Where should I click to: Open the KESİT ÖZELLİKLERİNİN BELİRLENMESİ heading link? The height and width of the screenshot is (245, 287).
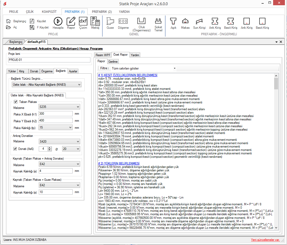[x=128, y=75]
